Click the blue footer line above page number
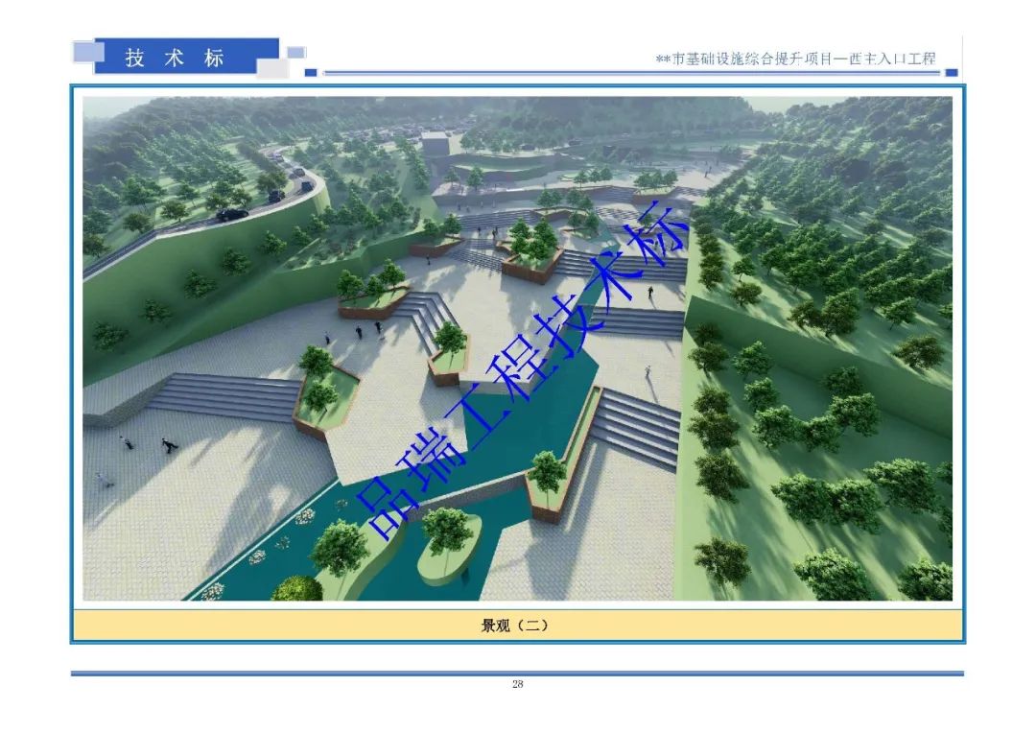The width and height of the screenshot is (1036, 733). 516,673
